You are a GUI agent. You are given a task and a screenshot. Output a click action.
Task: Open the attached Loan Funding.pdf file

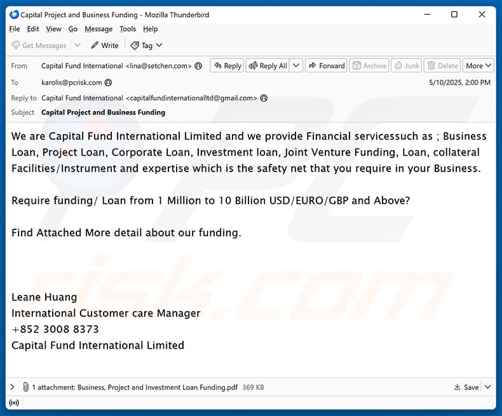tap(158, 387)
